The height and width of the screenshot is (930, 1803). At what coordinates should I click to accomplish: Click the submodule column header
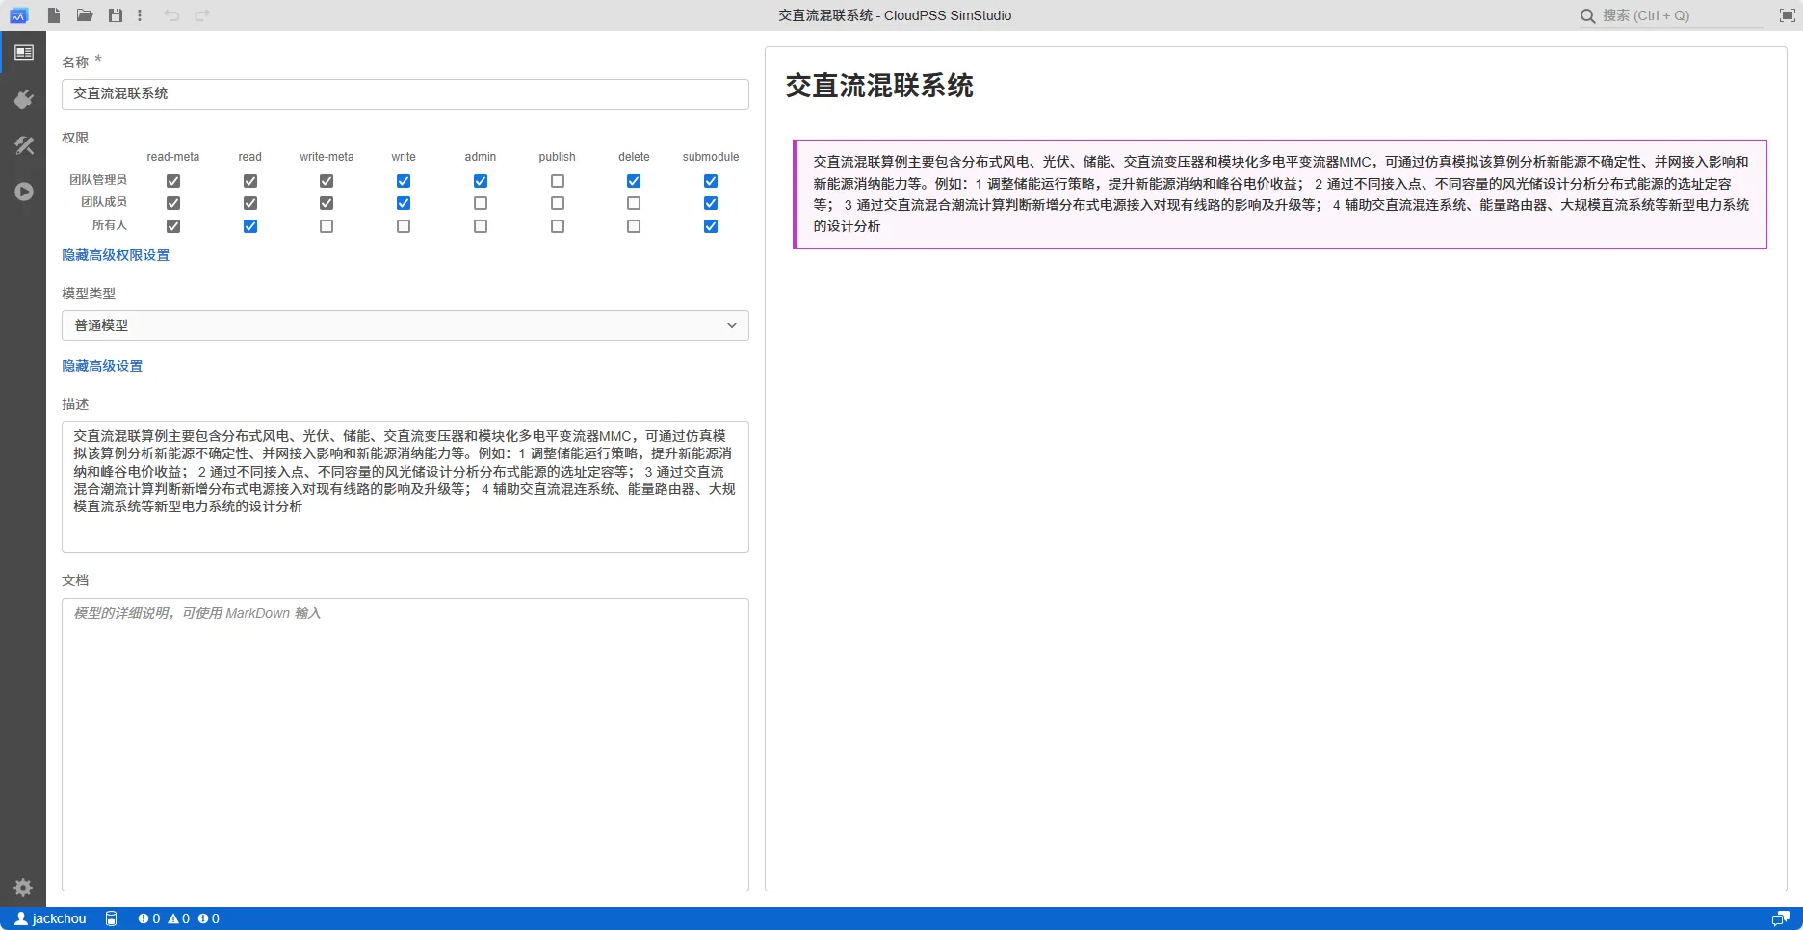pos(711,157)
